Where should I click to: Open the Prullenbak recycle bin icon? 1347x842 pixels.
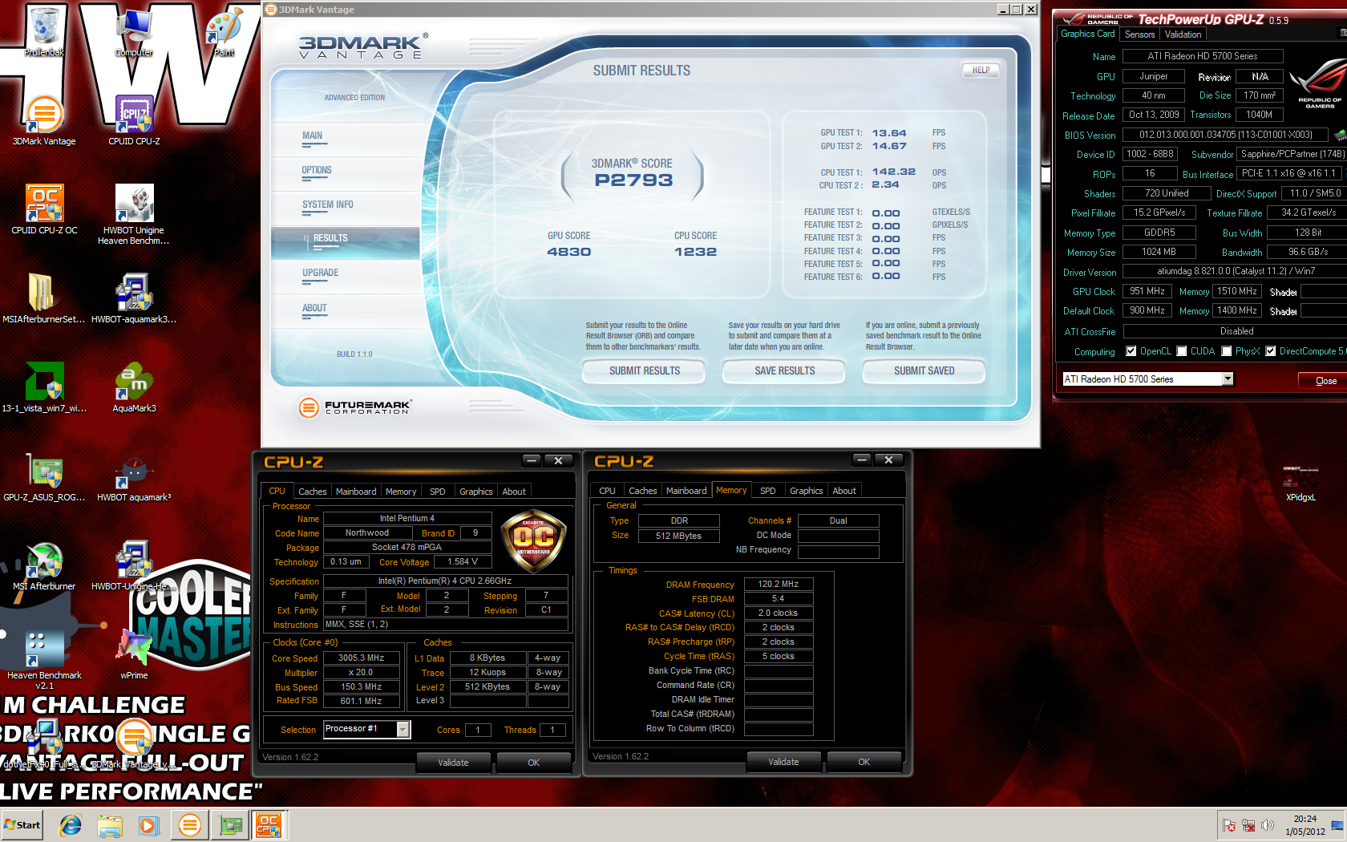tap(44, 32)
